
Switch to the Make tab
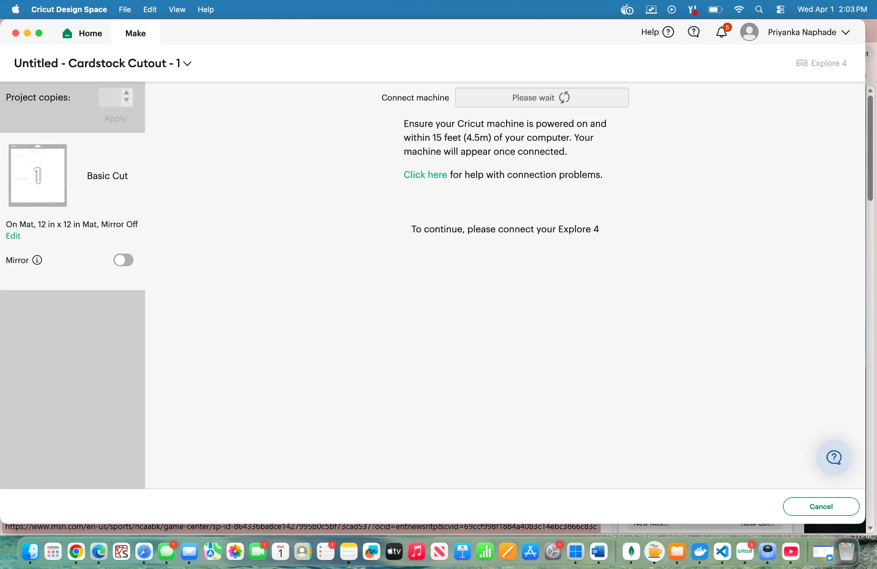point(135,33)
